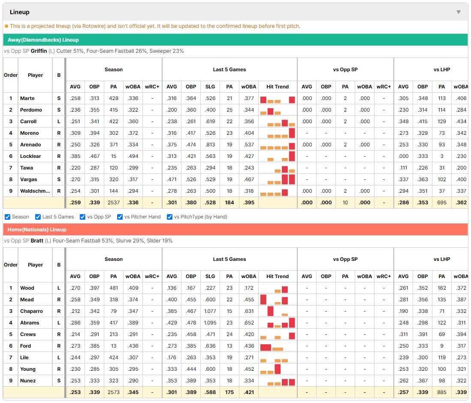Click Arenado's hit trend bars
The image size is (471, 403).
(x=278, y=145)
